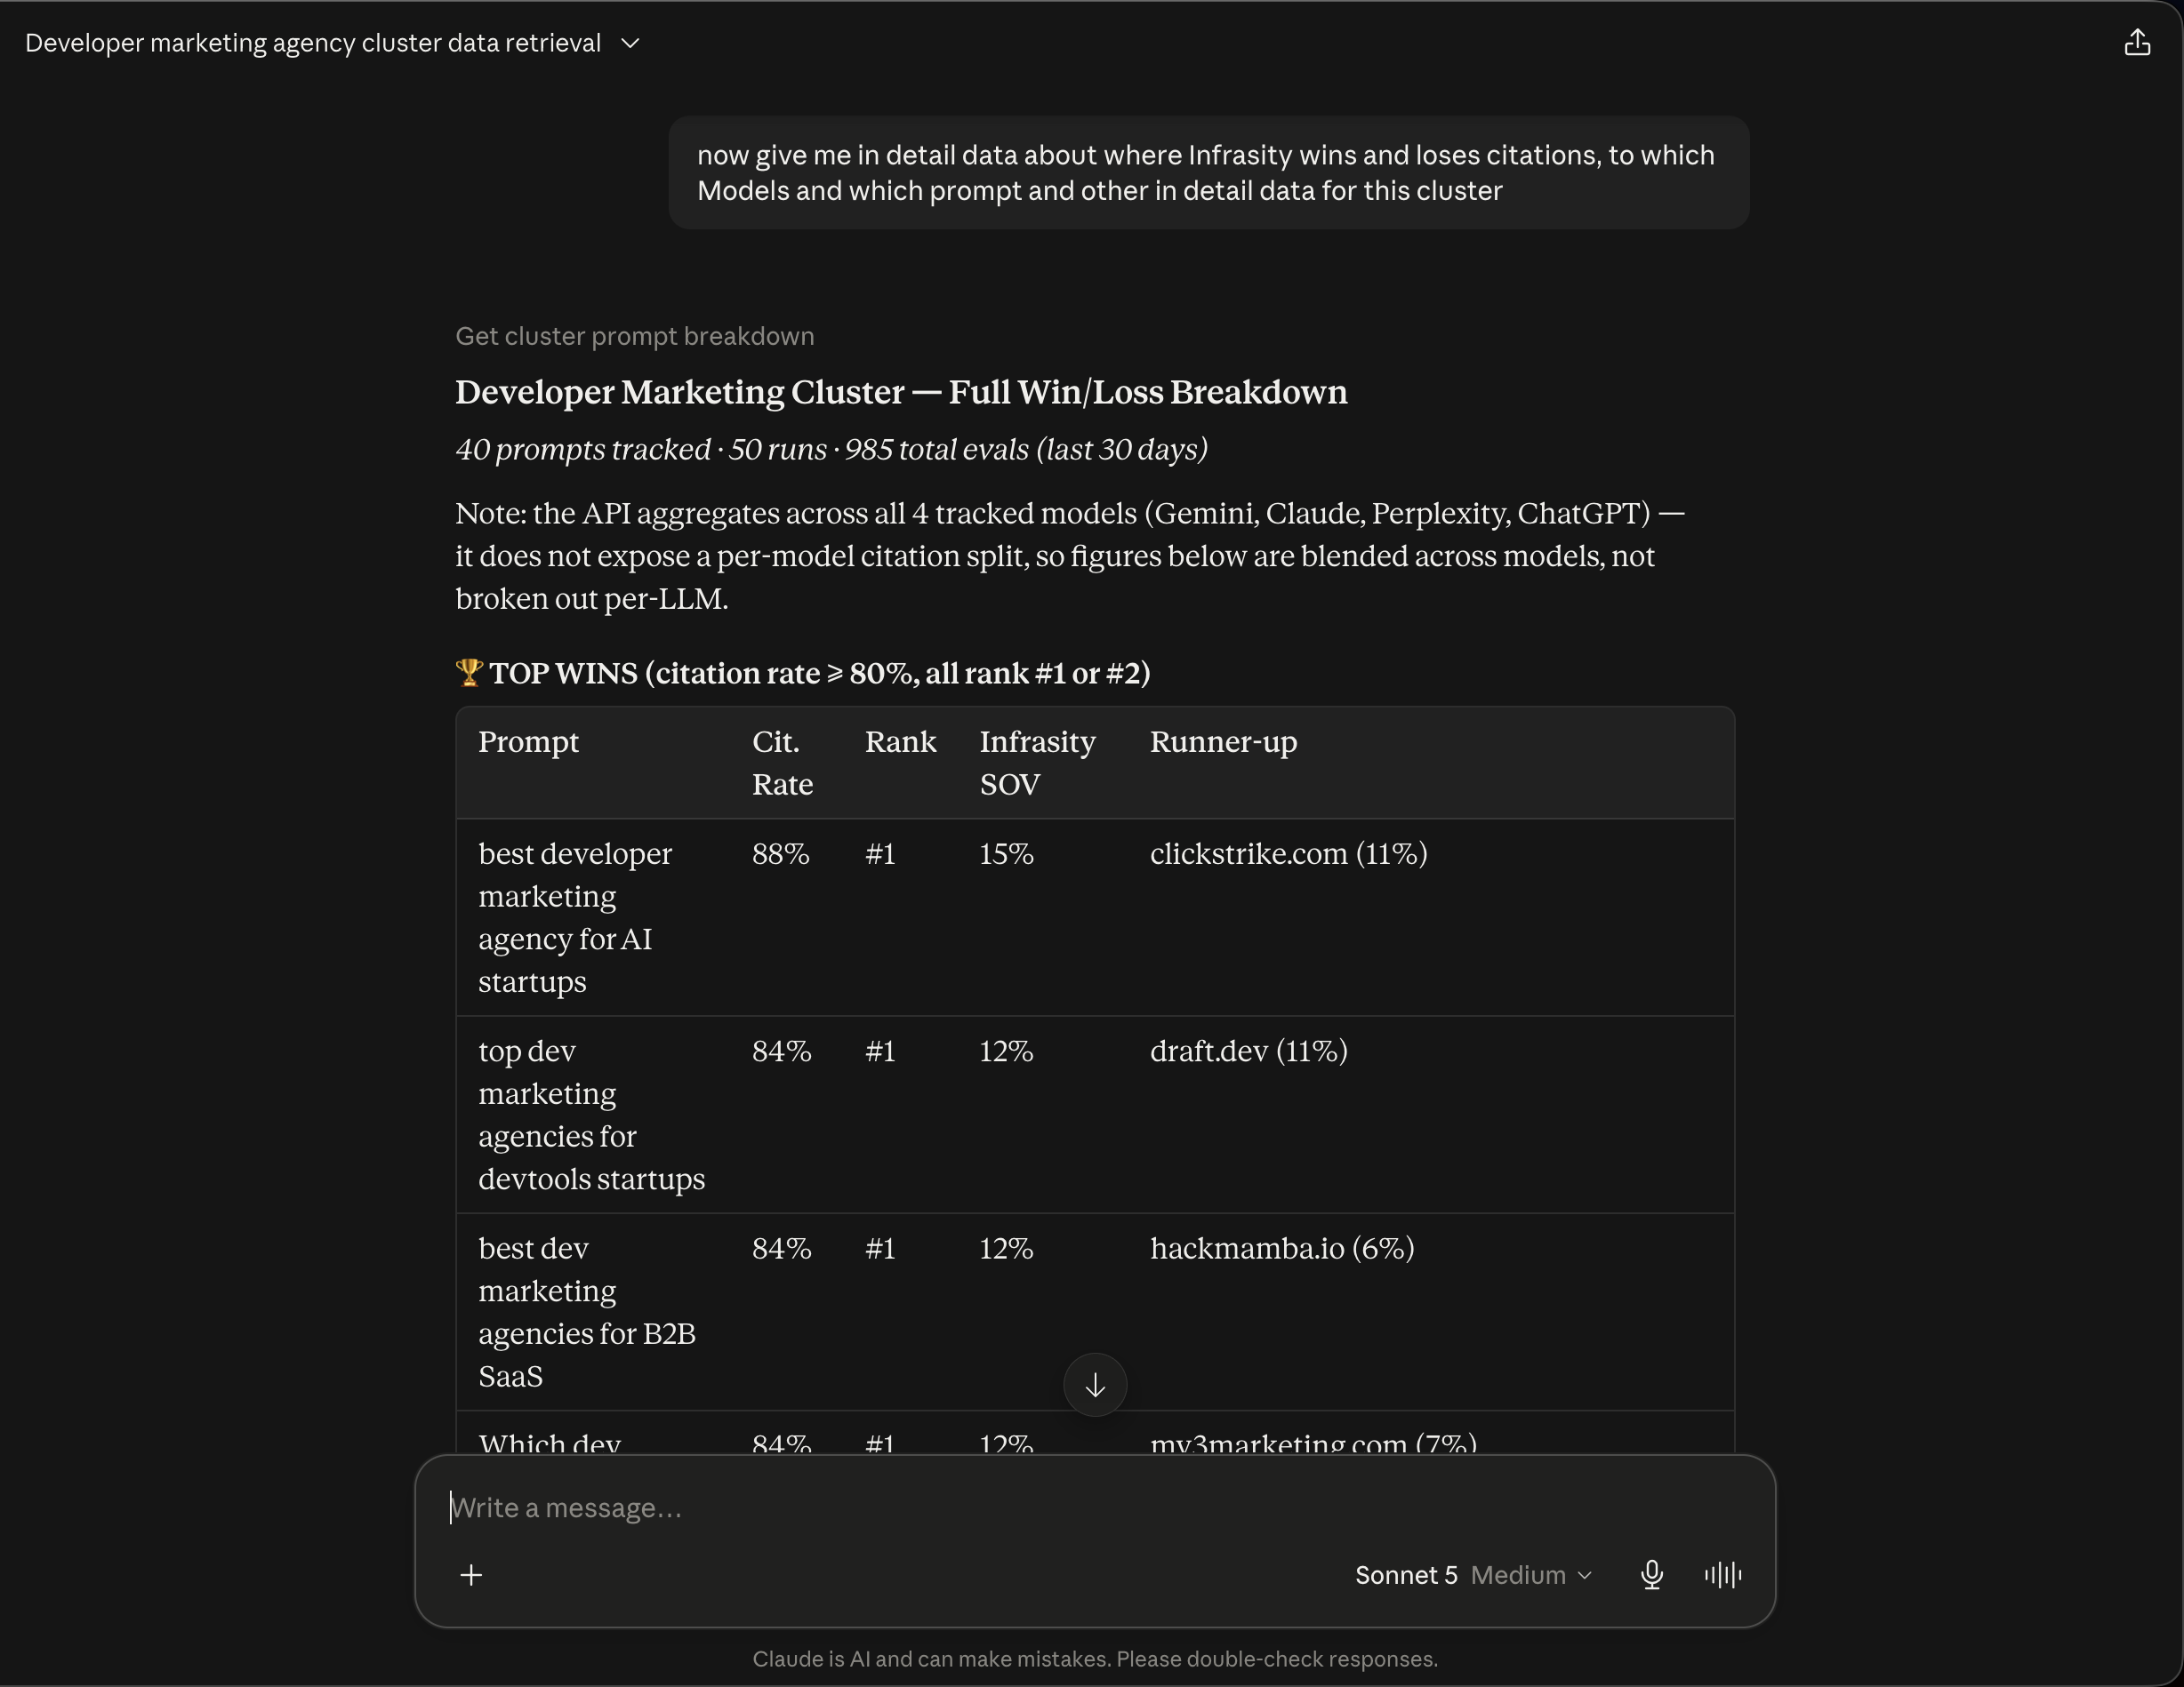The width and height of the screenshot is (2184, 1687).
Task: Click the API aggregation note paragraph
Action: click(x=1070, y=556)
